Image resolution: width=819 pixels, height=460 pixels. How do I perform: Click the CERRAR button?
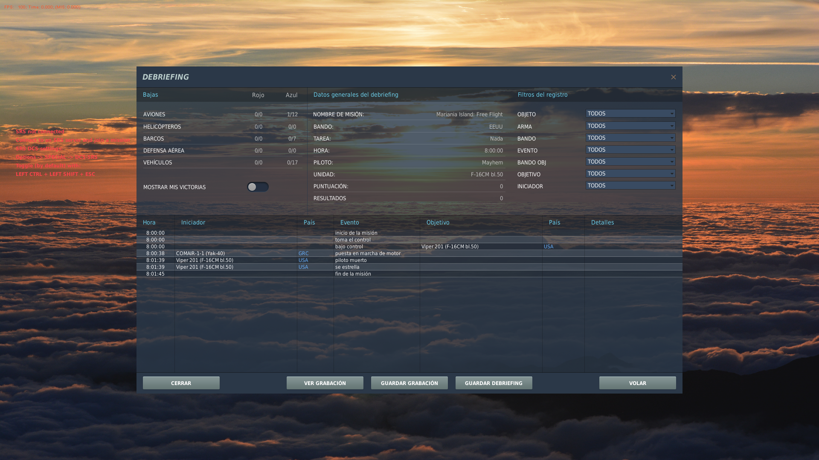(x=181, y=383)
